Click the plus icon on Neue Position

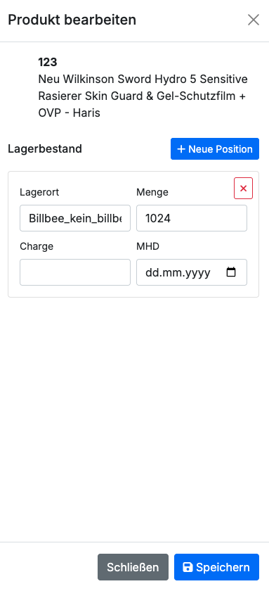point(181,149)
